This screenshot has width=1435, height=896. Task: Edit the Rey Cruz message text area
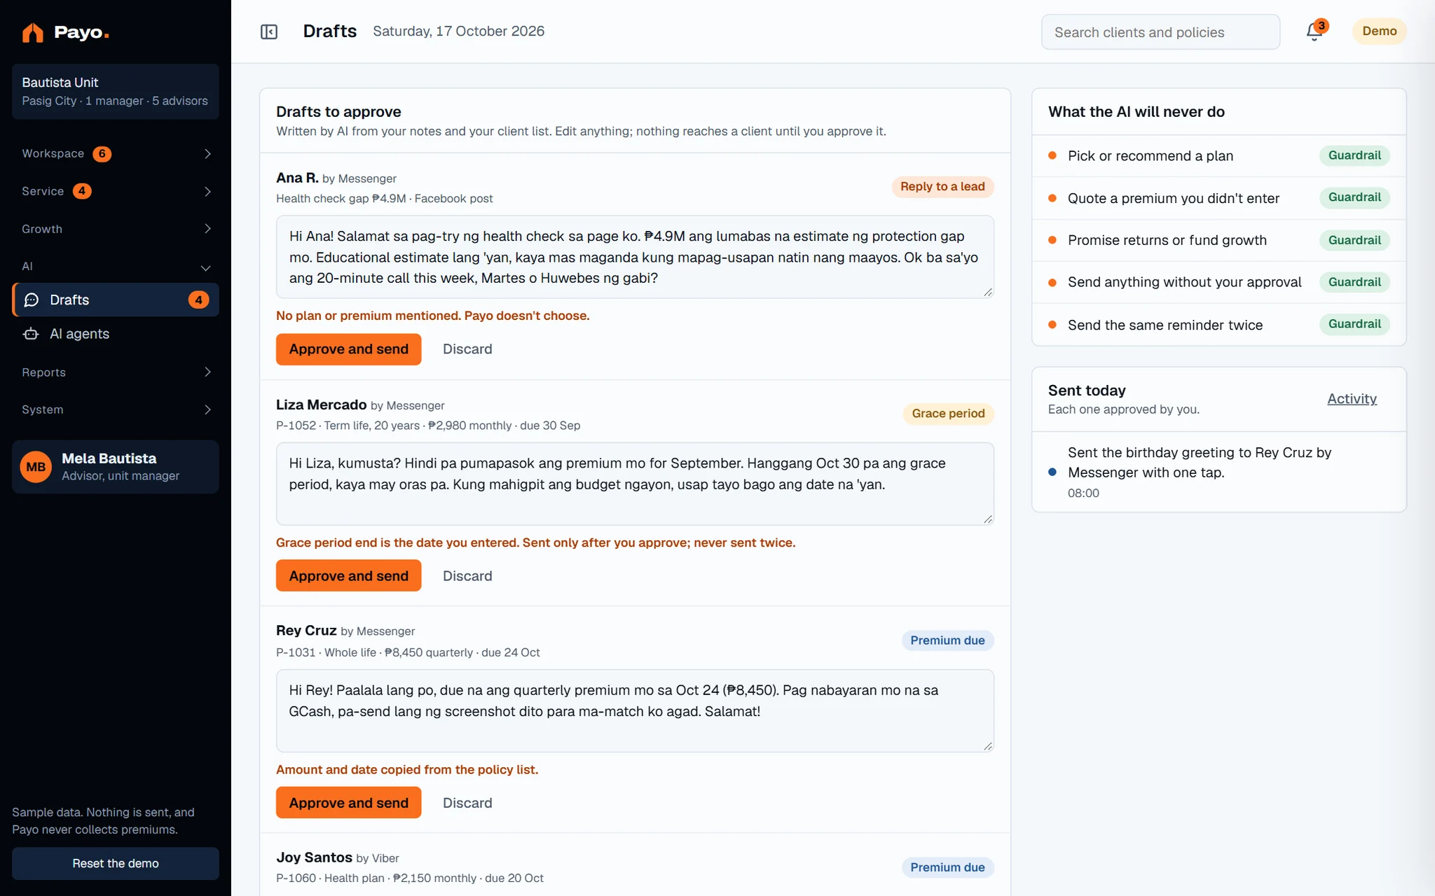point(635,710)
